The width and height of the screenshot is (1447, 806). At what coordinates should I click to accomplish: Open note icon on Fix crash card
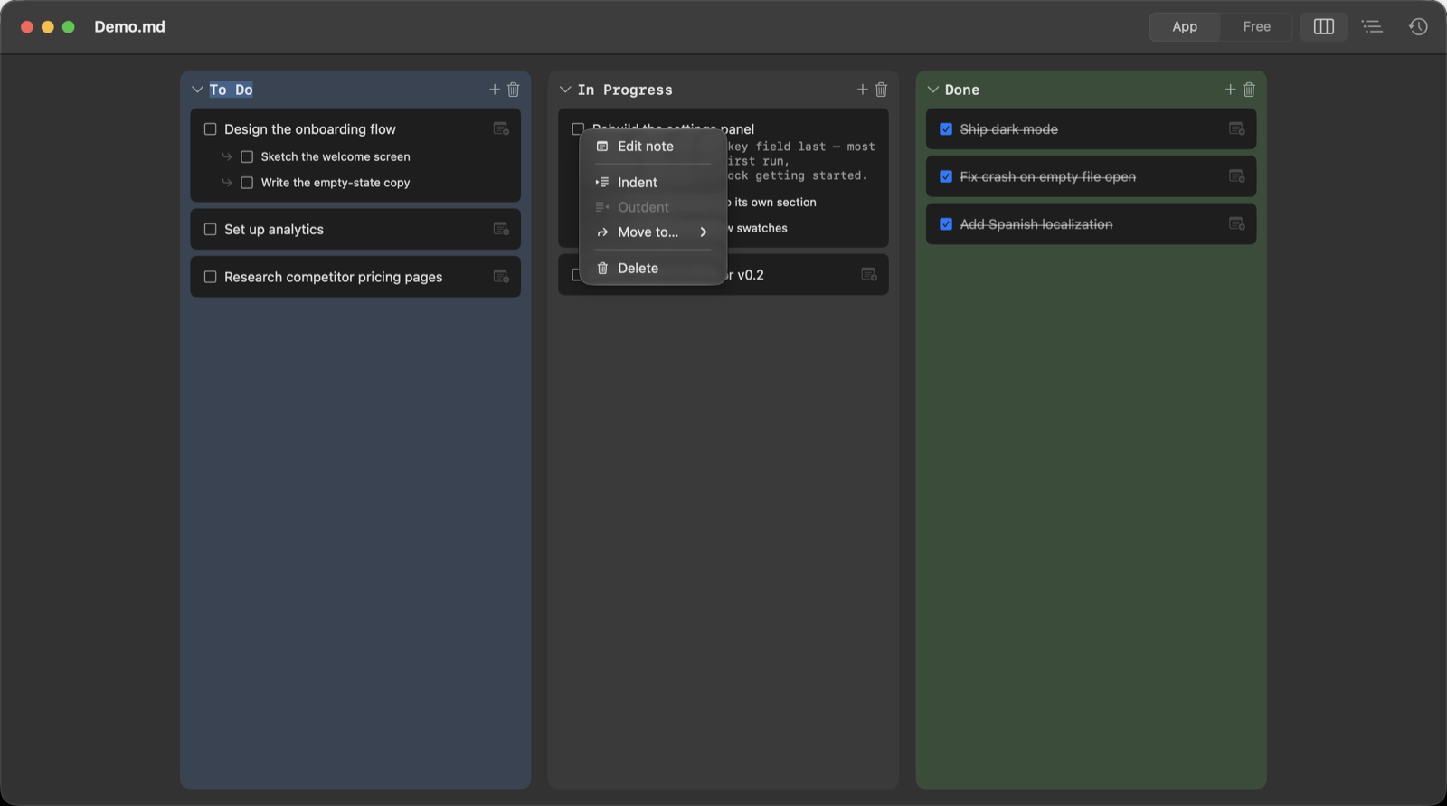click(x=1237, y=176)
